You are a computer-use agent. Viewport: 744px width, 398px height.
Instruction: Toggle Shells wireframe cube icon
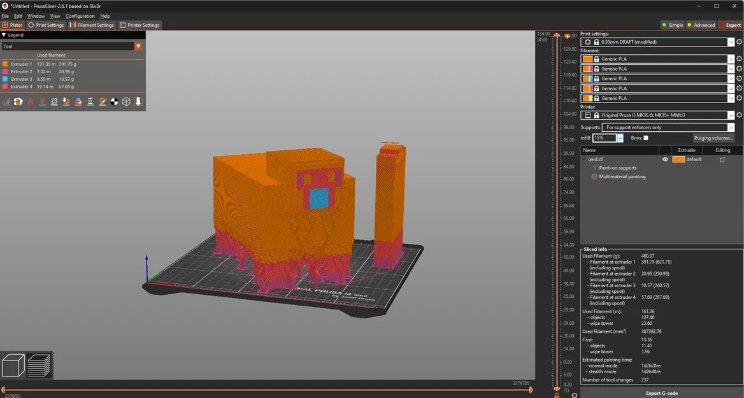(x=126, y=101)
